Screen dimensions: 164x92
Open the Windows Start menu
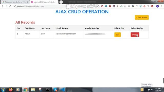[3, 90]
